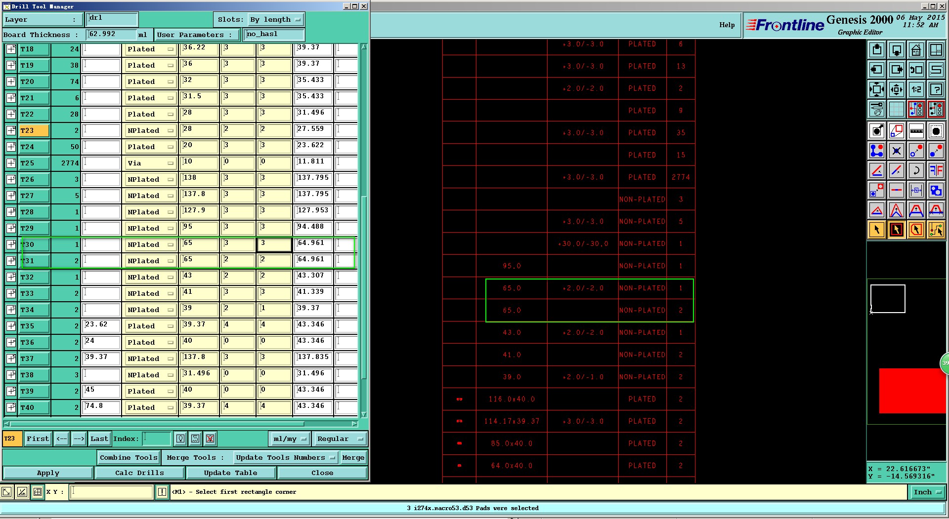Open the Slots By length dropdown

coord(276,20)
